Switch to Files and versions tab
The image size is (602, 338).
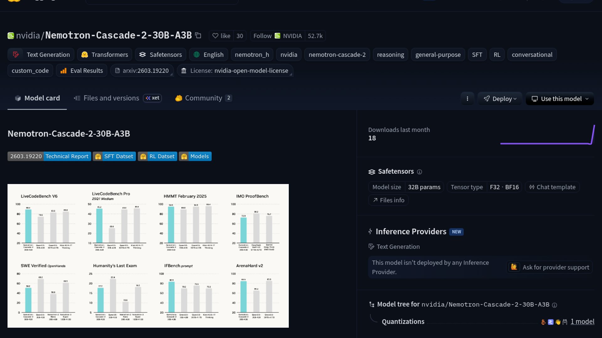click(x=111, y=98)
